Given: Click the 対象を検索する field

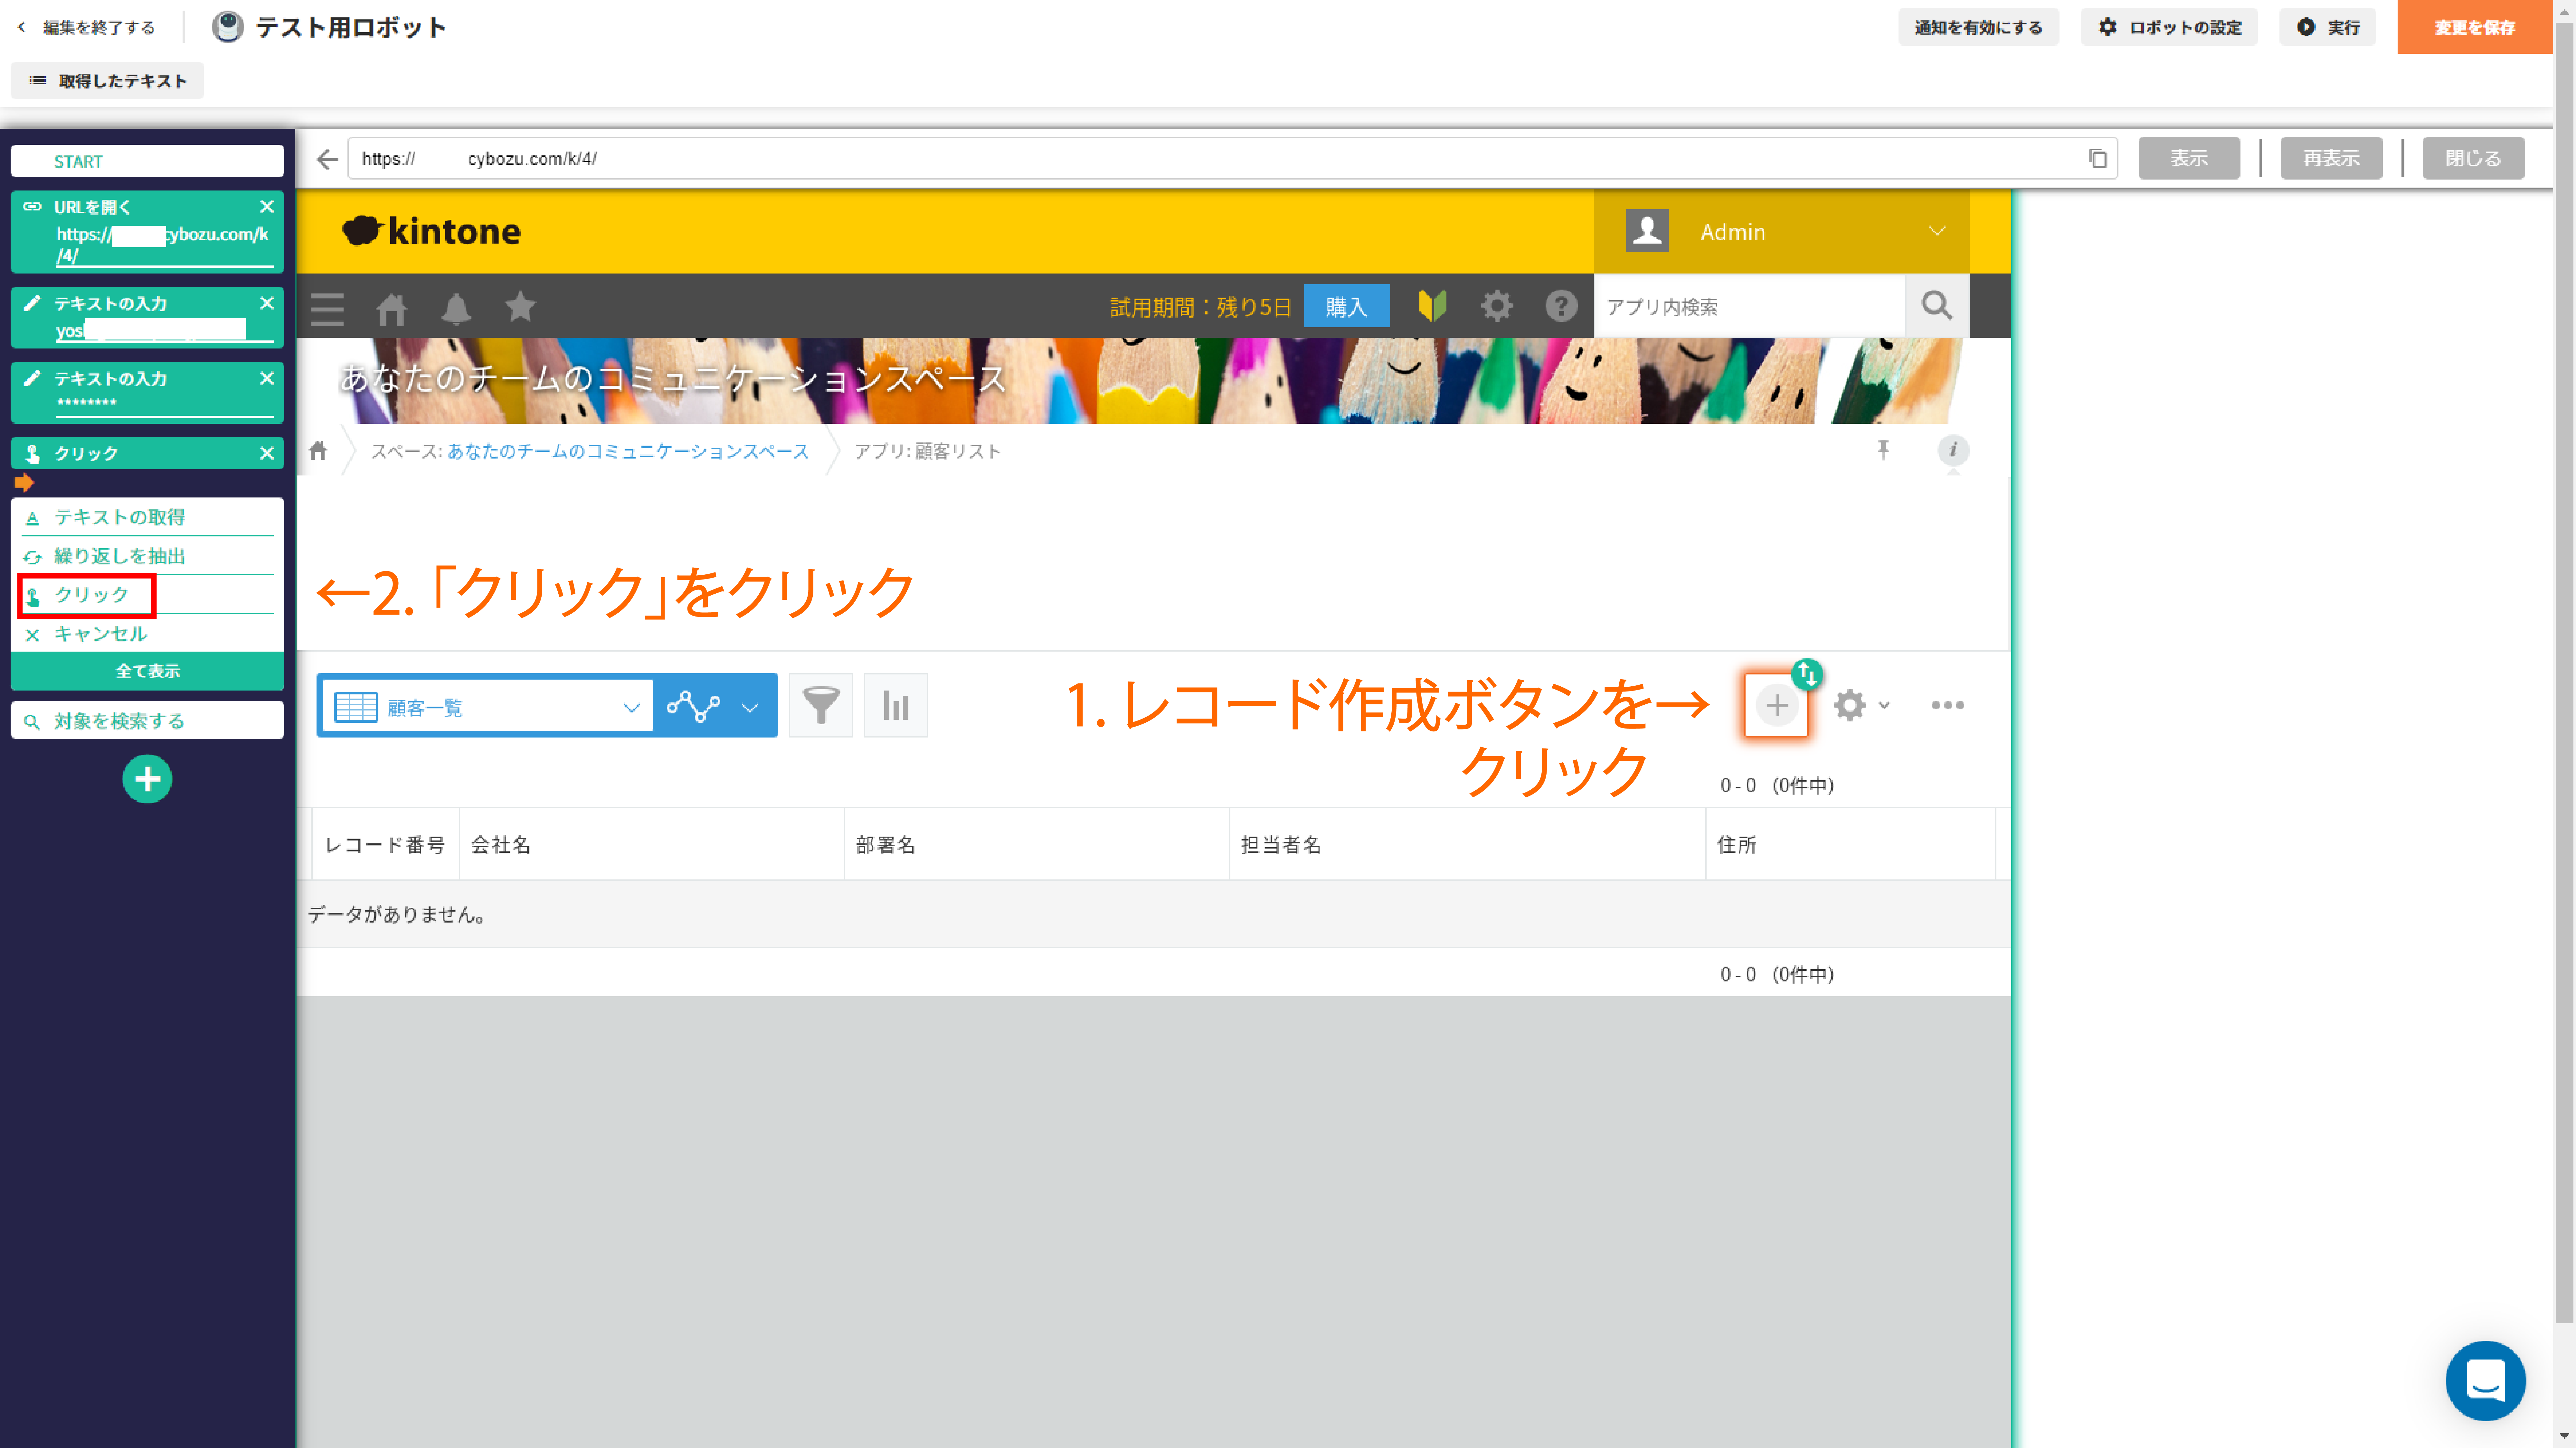Looking at the screenshot, I should (x=147, y=720).
